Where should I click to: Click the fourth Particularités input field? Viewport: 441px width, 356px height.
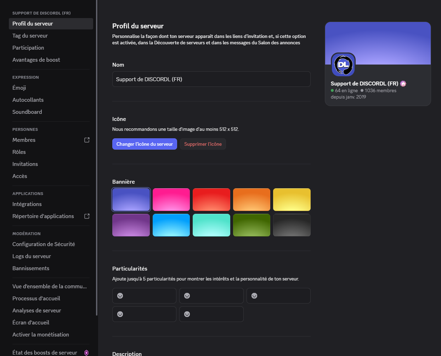(x=144, y=314)
